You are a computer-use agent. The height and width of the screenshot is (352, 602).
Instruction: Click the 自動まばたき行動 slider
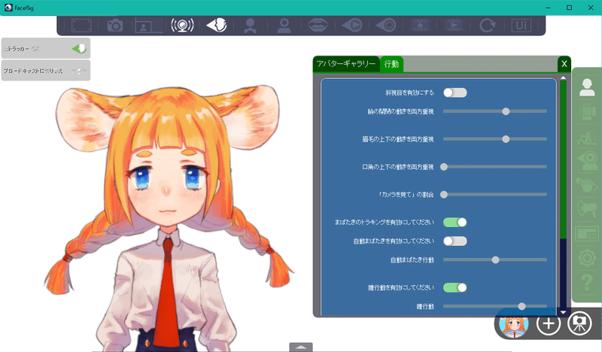(x=495, y=260)
